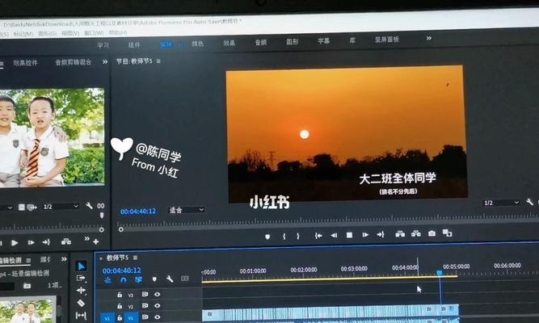Select the Slip tool
The image size is (539, 323).
81,315
